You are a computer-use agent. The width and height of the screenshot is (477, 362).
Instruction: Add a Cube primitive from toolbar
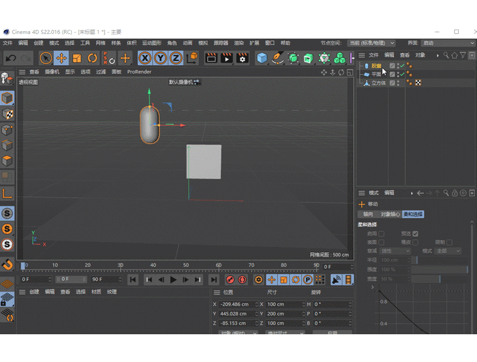click(262, 58)
